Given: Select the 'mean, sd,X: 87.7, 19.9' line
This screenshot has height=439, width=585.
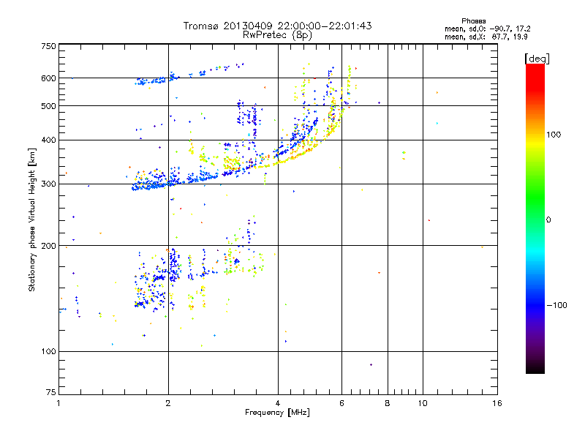Looking at the screenshot, I should point(486,37).
